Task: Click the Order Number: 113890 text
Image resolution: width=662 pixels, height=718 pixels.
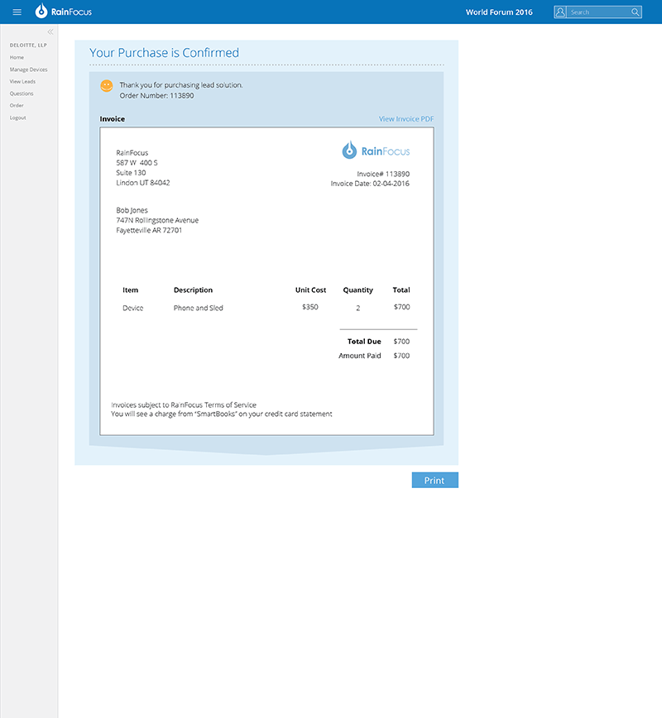Action: (x=156, y=96)
